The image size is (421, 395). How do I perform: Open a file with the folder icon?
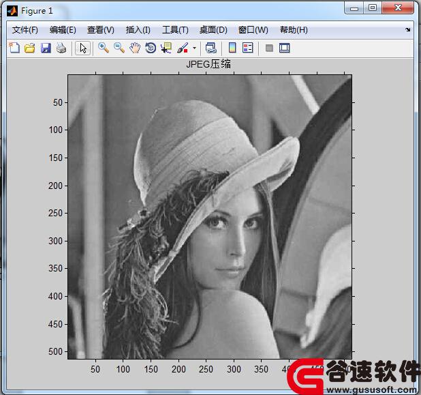tap(30, 48)
